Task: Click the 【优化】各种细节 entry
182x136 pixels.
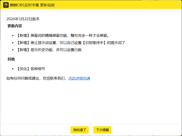Action: tap(31, 69)
